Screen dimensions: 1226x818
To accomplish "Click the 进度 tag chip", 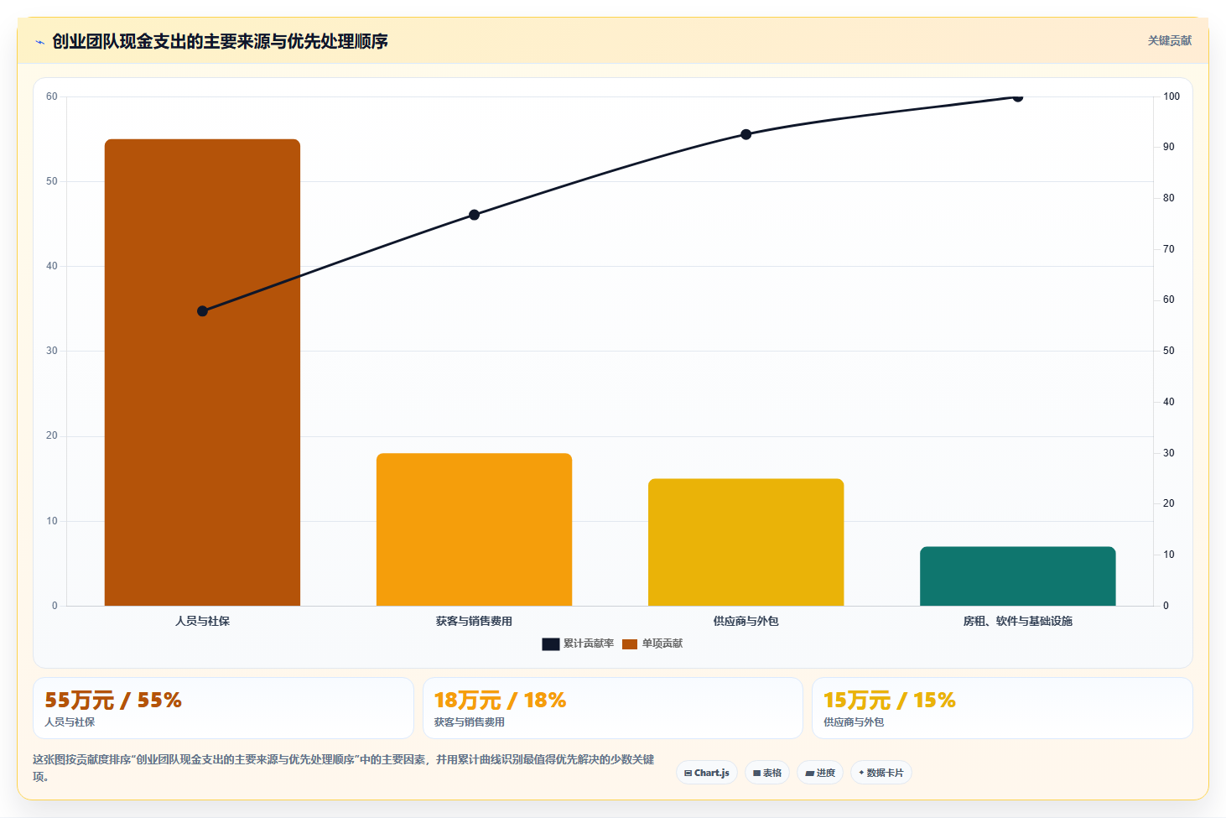I will coord(820,773).
